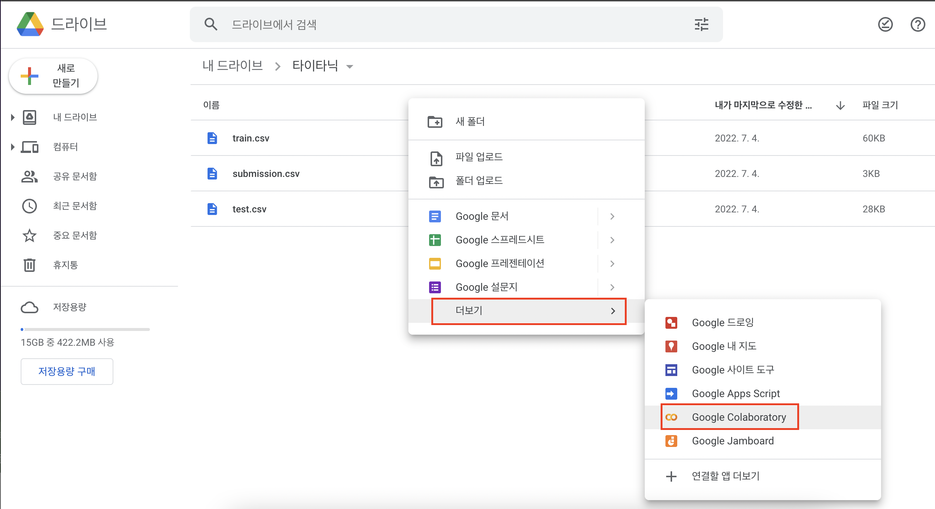
Task: Click the search filter options icon
Action: [x=701, y=24]
